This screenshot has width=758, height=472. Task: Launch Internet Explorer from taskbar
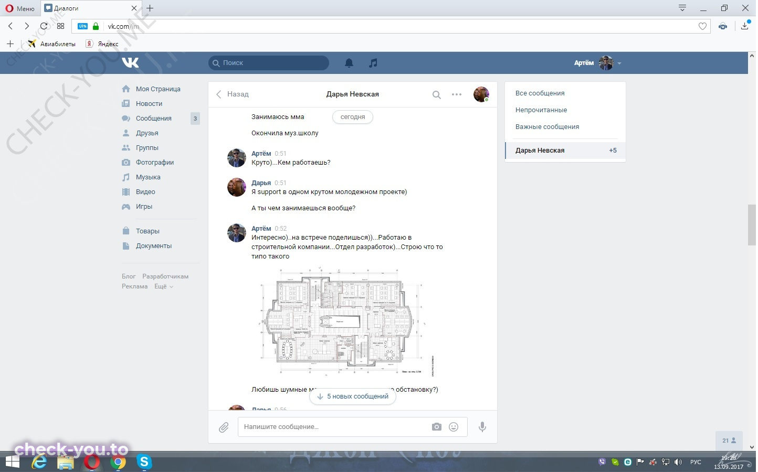tap(39, 462)
